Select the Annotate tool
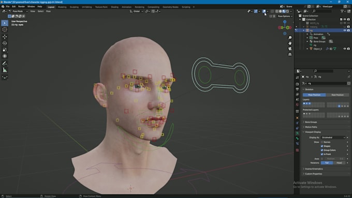Image resolution: width=352 pixels, height=198 pixels. coord(5,64)
